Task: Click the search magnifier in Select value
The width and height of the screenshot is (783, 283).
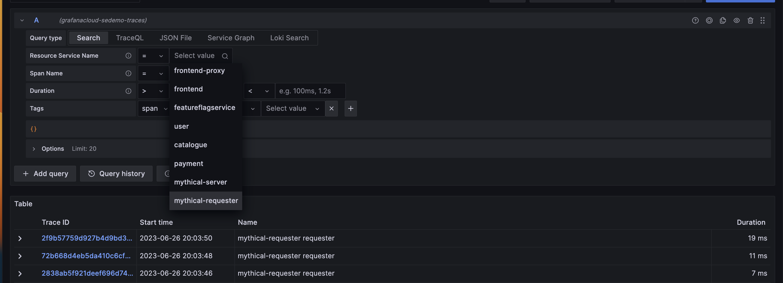Action: pyautogui.click(x=225, y=56)
